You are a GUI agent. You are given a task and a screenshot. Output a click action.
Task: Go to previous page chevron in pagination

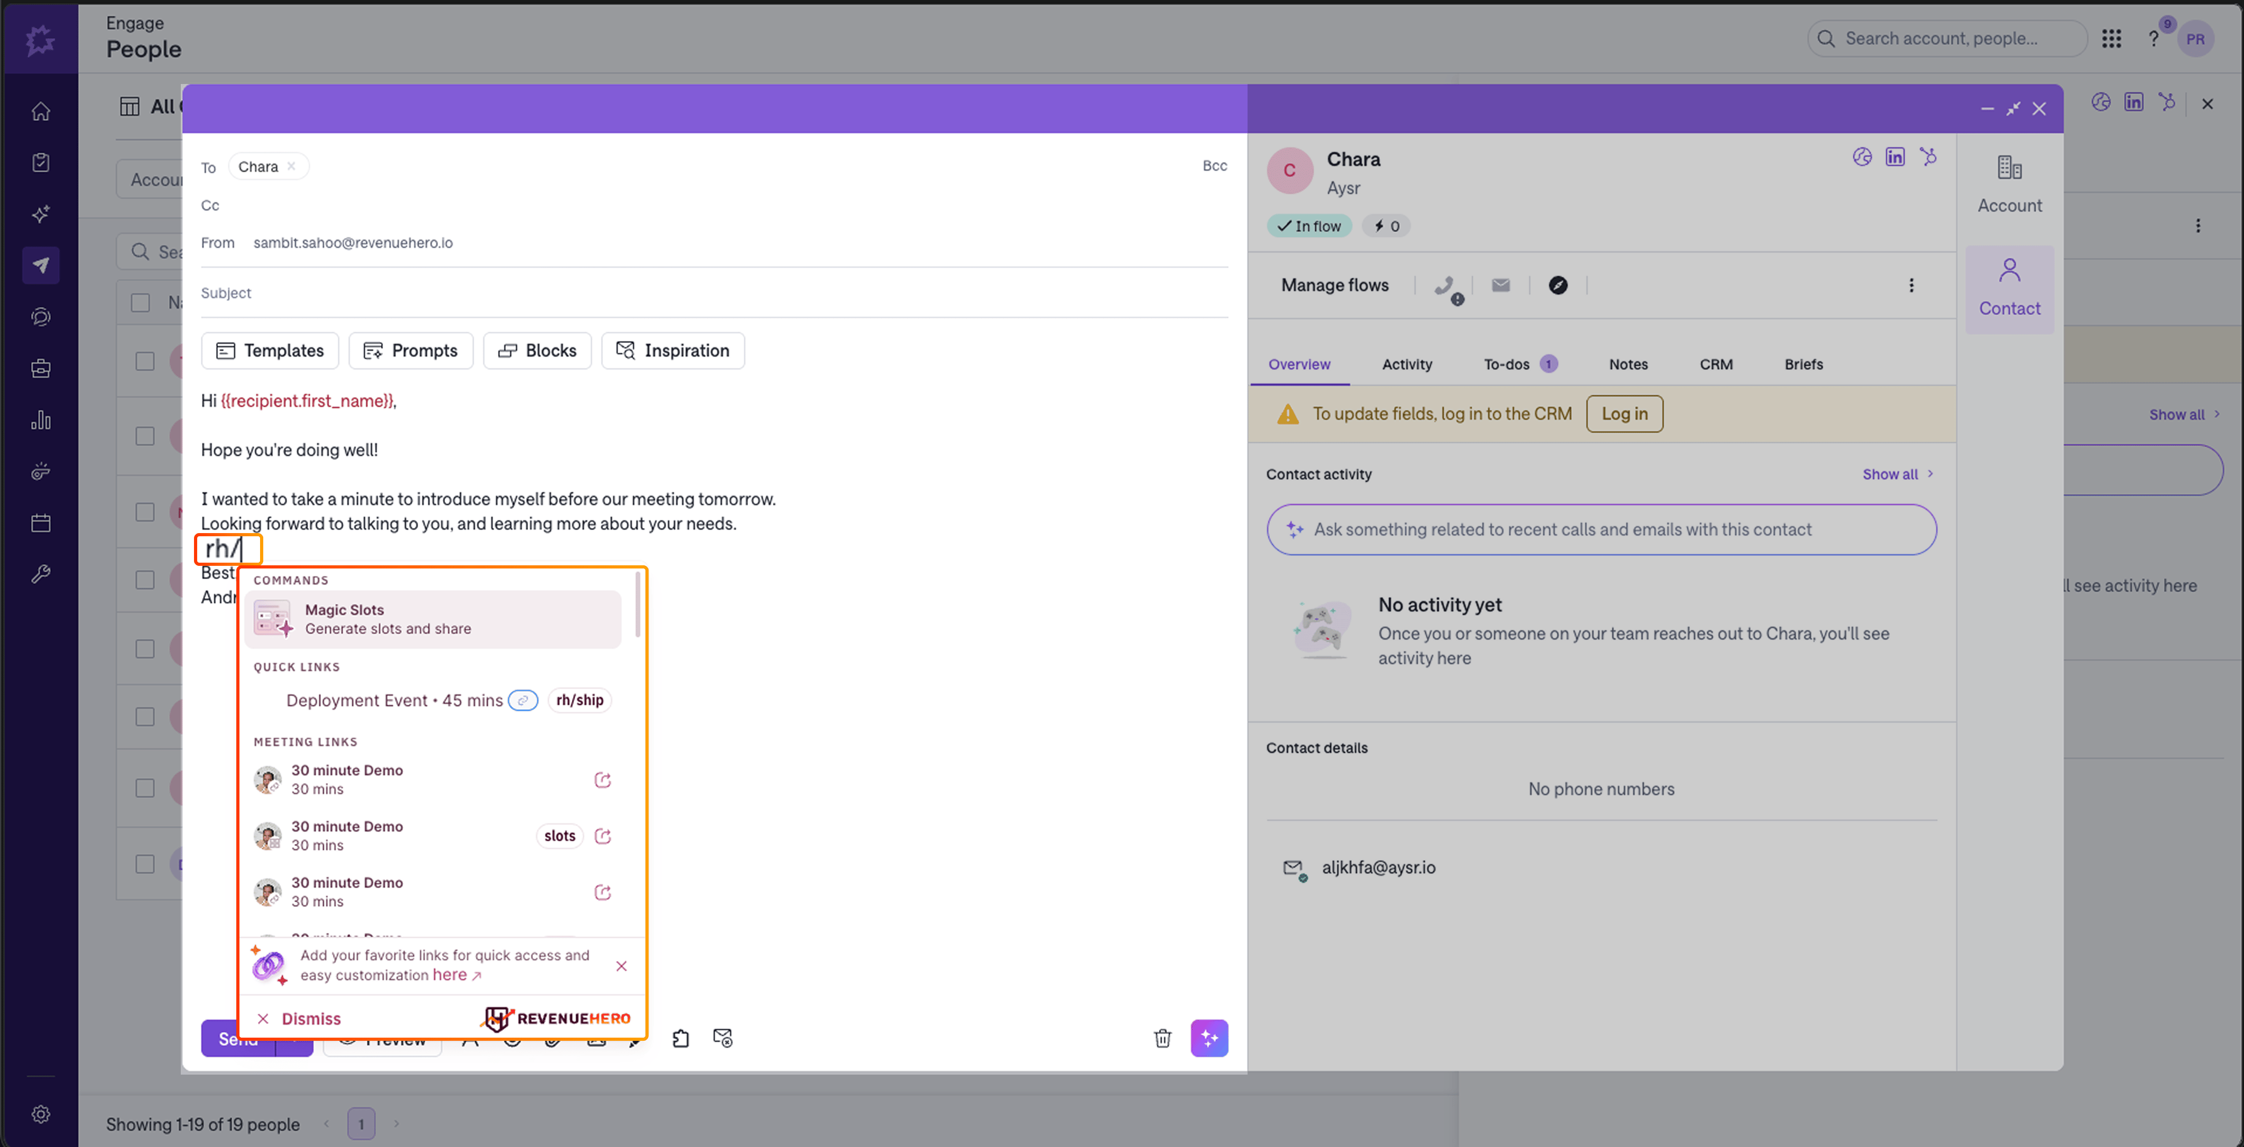click(327, 1123)
